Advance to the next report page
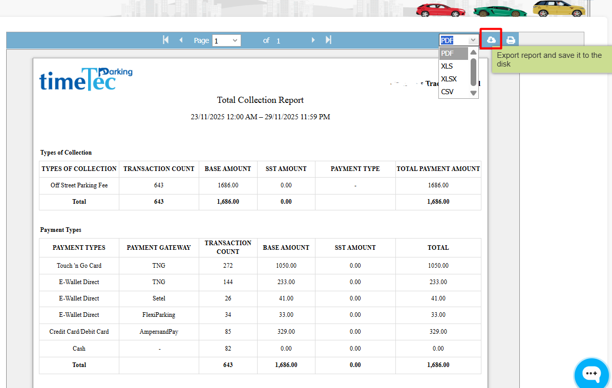Screen dimensions: 612x388 (313, 40)
